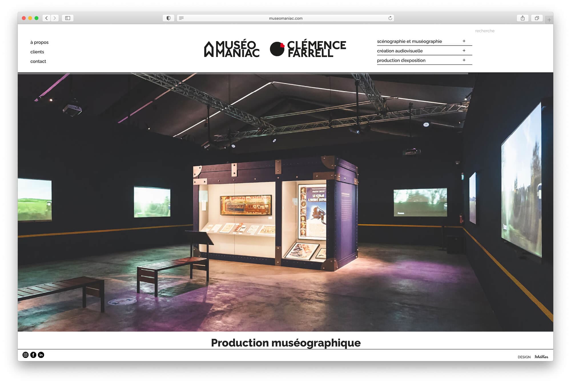Click the recherche search field

click(484, 31)
